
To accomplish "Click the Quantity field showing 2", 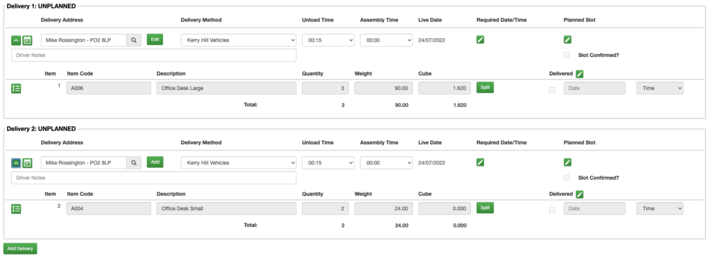I will pos(325,209).
